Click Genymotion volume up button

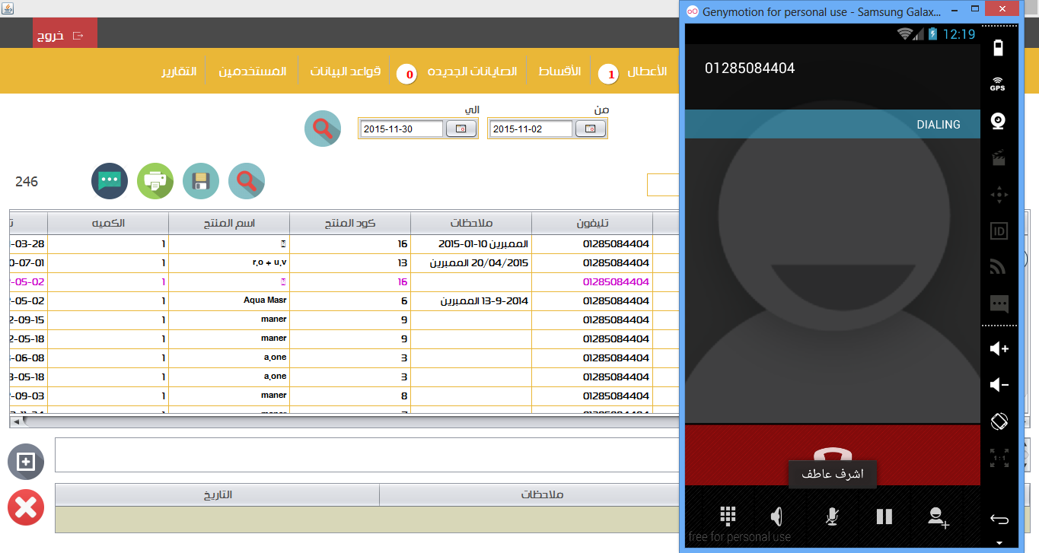pos(999,348)
